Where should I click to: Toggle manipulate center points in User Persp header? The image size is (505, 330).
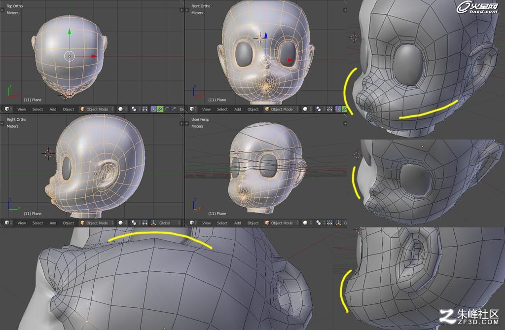pos(329,222)
